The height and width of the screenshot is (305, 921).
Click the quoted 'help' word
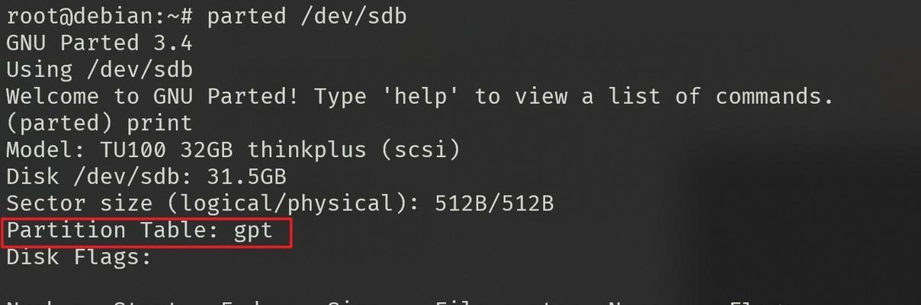click(421, 97)
